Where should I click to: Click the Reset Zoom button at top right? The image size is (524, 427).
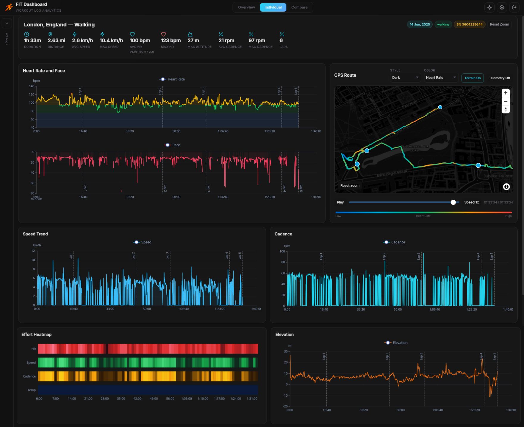click(500, 24)
